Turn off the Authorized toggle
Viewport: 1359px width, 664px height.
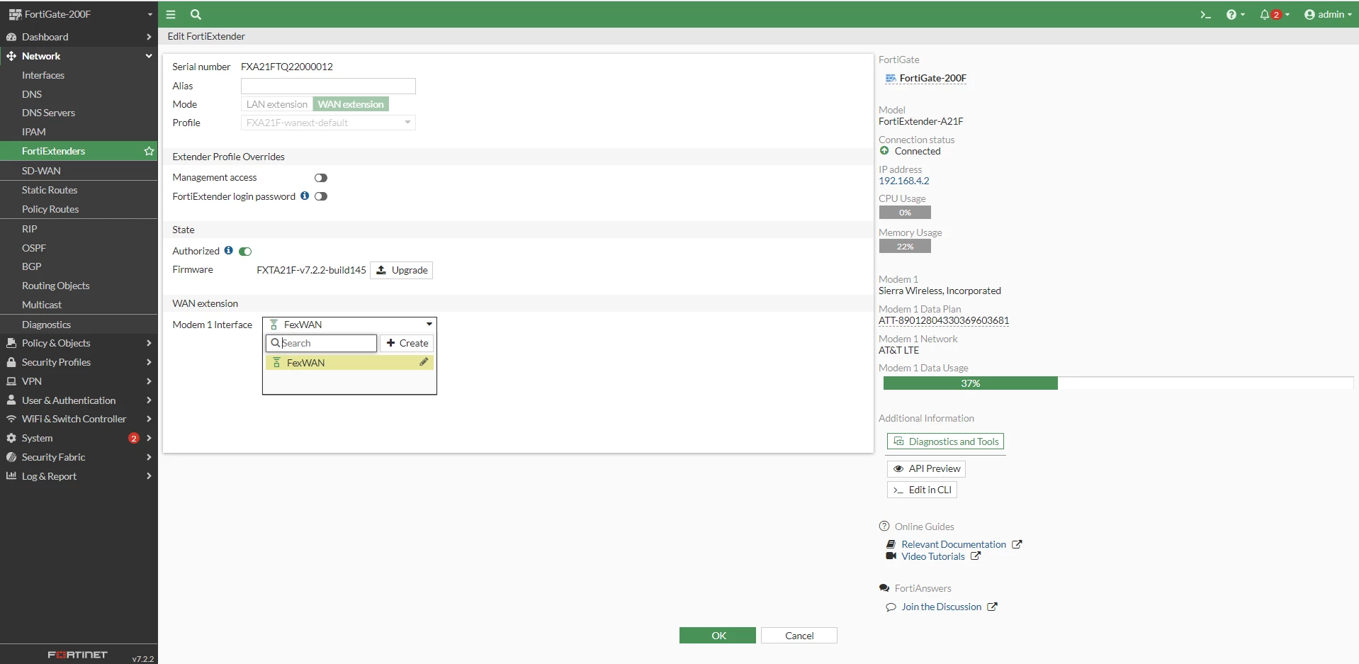245,252
